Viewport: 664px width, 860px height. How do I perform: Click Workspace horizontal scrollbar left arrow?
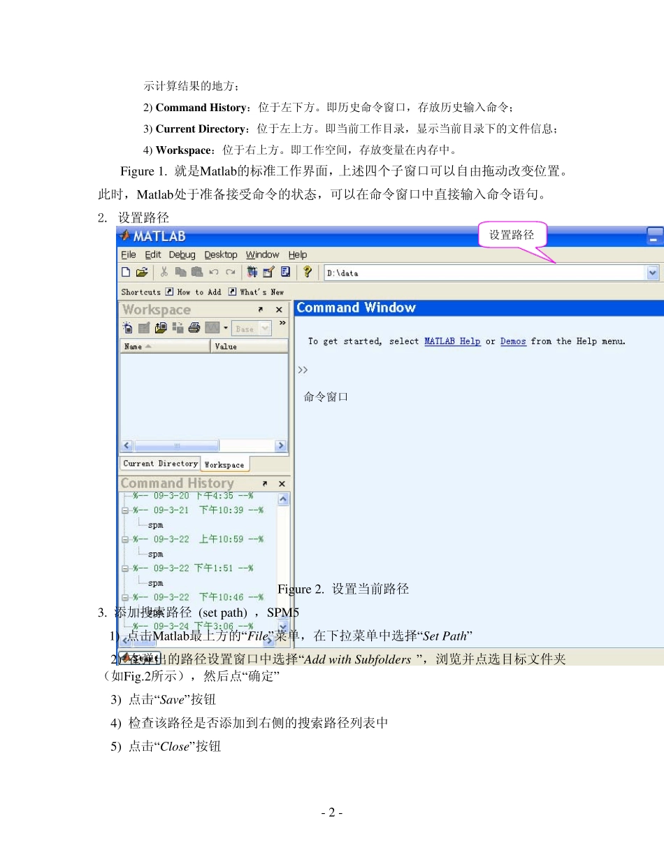click(127, 445)
